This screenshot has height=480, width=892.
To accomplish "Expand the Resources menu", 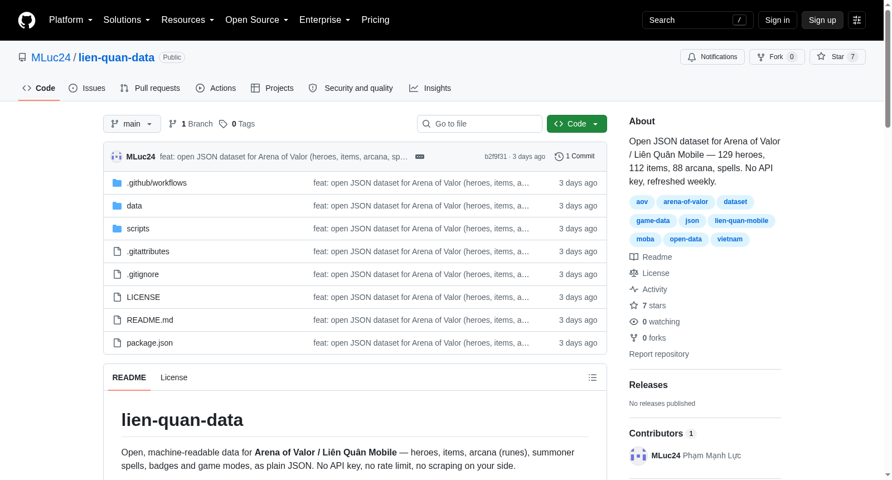I will coord(187,20).
